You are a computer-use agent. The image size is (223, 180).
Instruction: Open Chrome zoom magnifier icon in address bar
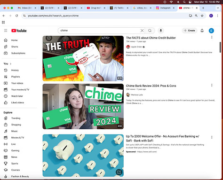[x=196, y=16]
